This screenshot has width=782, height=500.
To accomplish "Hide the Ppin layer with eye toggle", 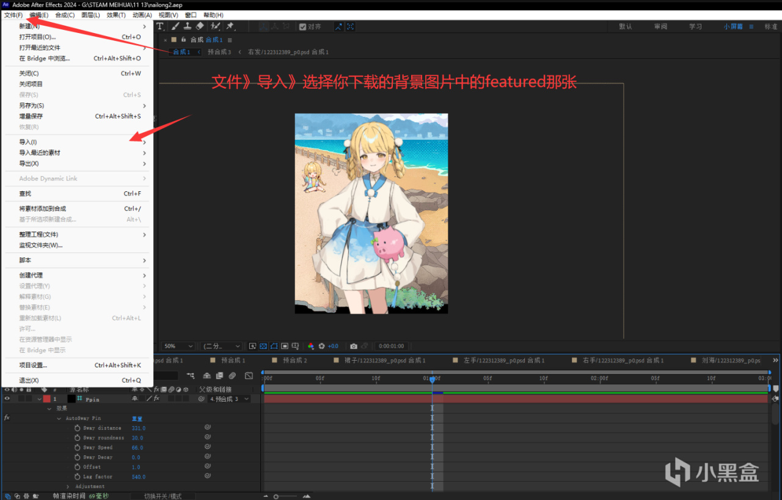I will pyautogui.click(x=7, y=399).
